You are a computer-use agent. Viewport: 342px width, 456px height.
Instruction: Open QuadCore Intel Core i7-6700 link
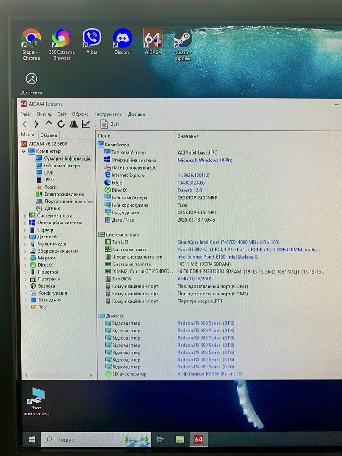(x=228, y=242)
